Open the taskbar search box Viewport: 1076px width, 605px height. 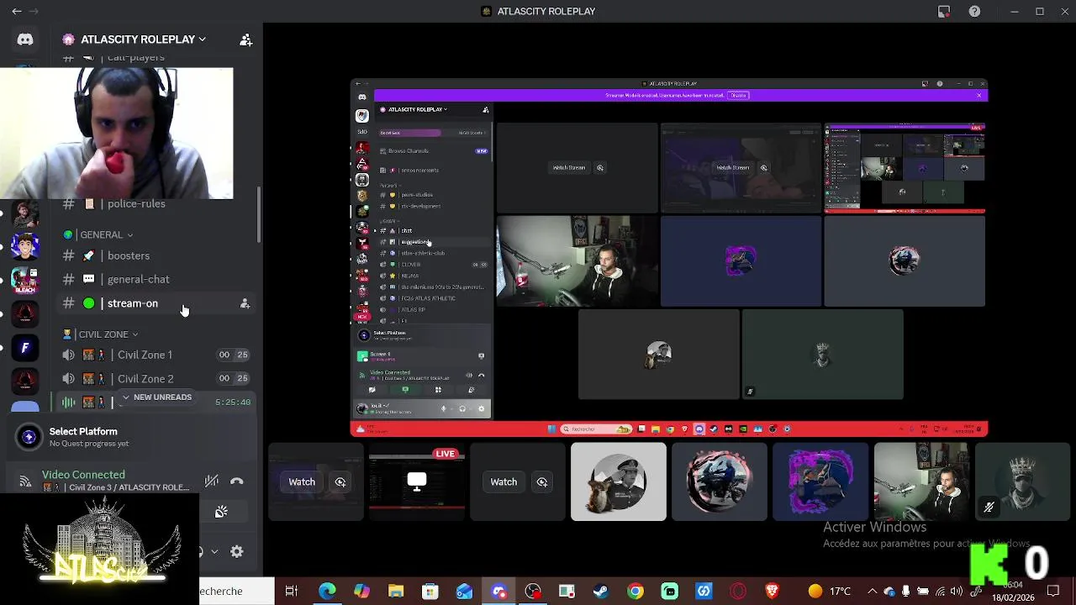click(236, 592)
